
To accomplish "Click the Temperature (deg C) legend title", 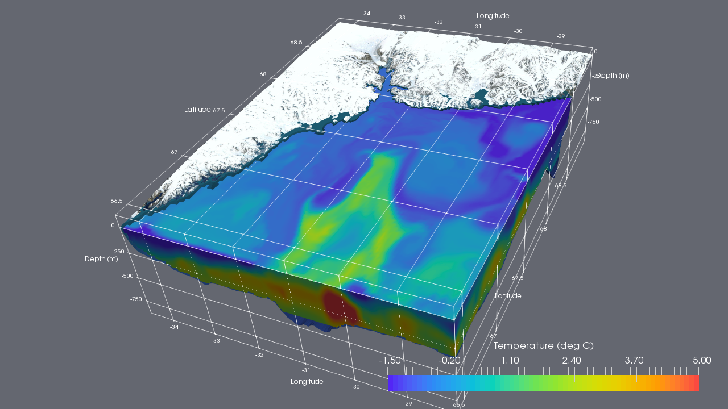I will [x=543, y=345].
